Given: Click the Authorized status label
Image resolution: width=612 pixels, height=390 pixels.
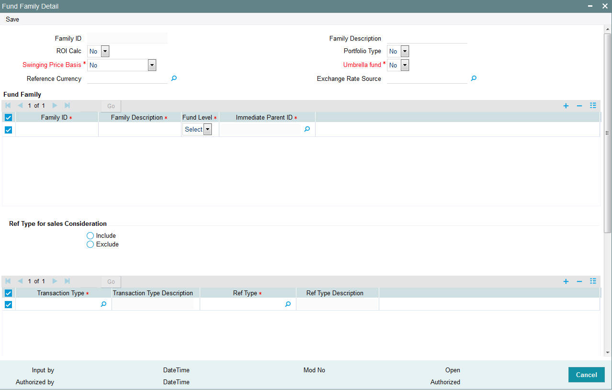Looking at the screenshot, I should click(445, 382).
